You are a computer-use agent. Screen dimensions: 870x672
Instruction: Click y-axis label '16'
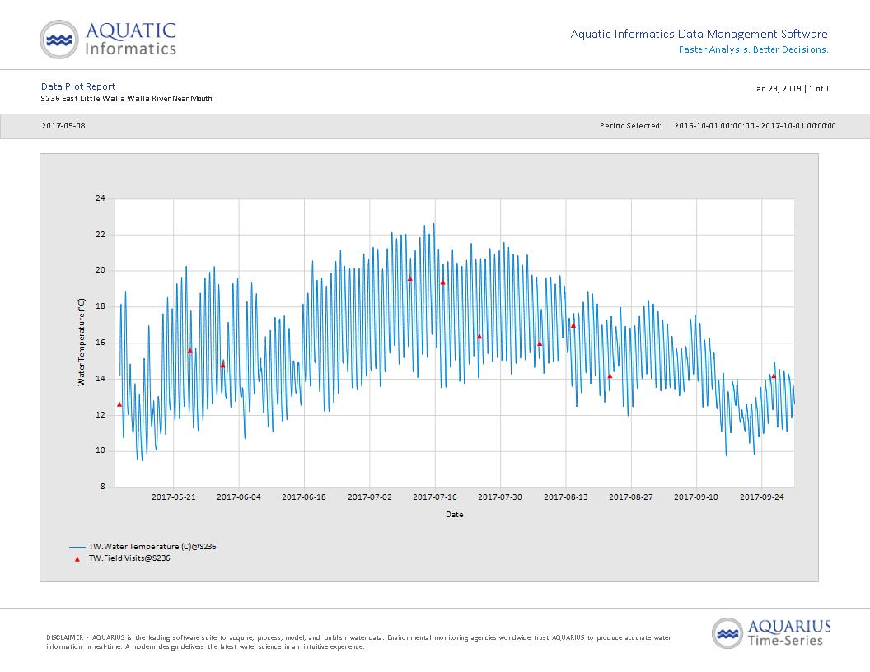[101, 343]
